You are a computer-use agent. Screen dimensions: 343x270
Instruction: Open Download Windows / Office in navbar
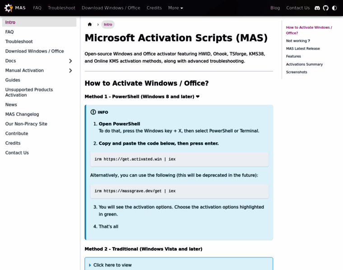coord(111,8)
